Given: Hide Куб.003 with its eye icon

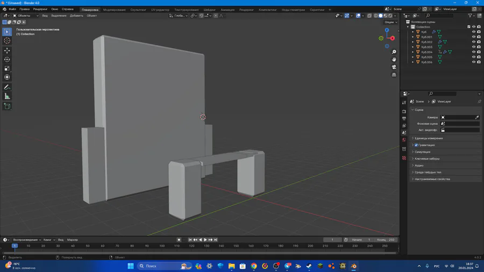Looking at the screenshot, I should coord(474,47).
